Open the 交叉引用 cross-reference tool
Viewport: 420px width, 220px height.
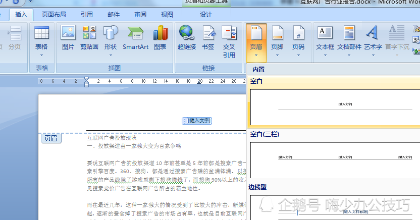[x=229, y=33]
